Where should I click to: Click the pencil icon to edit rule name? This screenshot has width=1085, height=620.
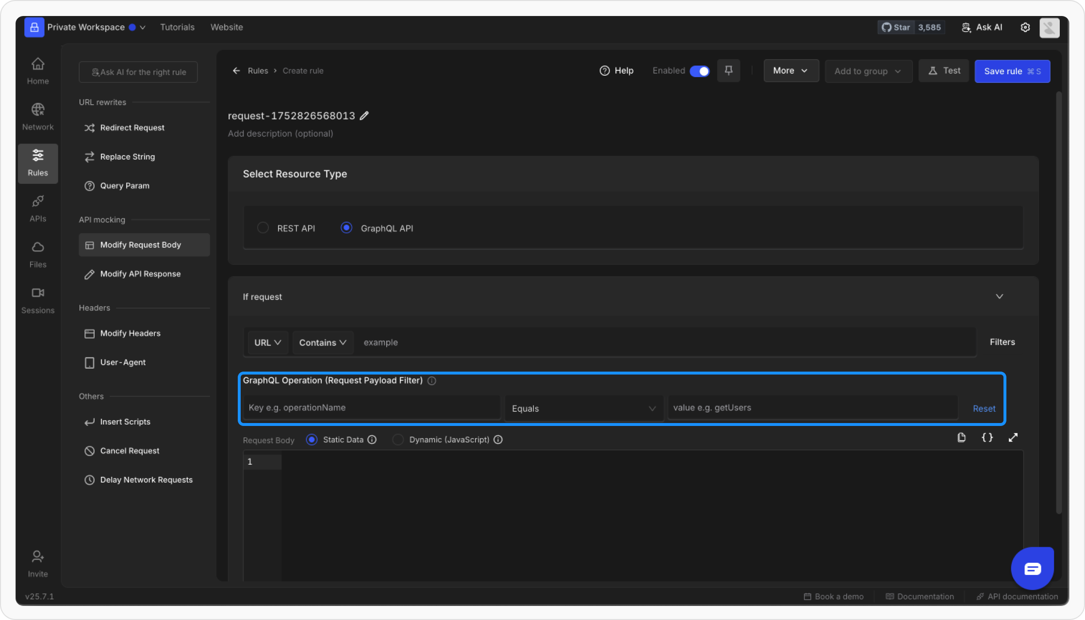pyautogui.click(x=364, y=115)
